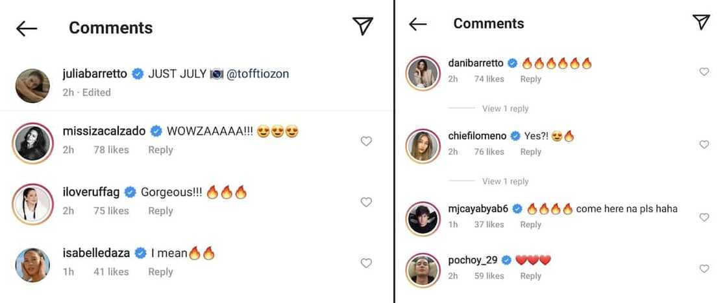Tap share paper-plane icon in right panel

pyautogui.click(x=701, y=22)
